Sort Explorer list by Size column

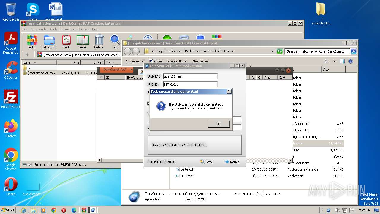click(x=333, y=69)
